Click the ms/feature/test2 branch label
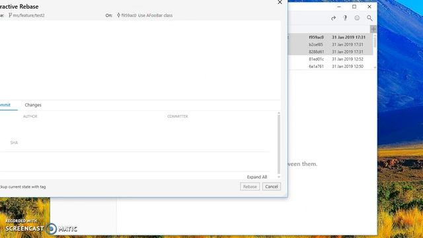Image resolution: width=423 pixels, height=238 pixels. (28, 15)
